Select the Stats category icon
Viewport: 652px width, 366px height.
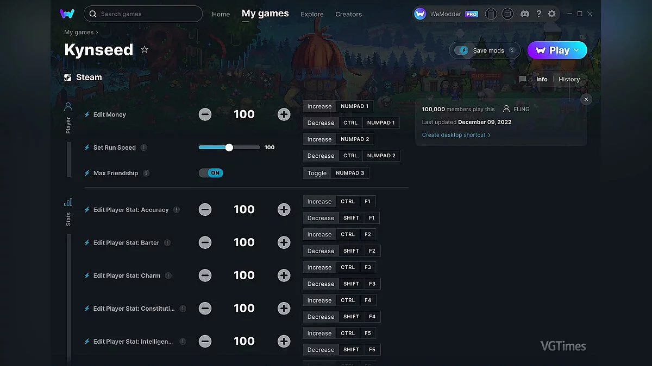point(68,202)
